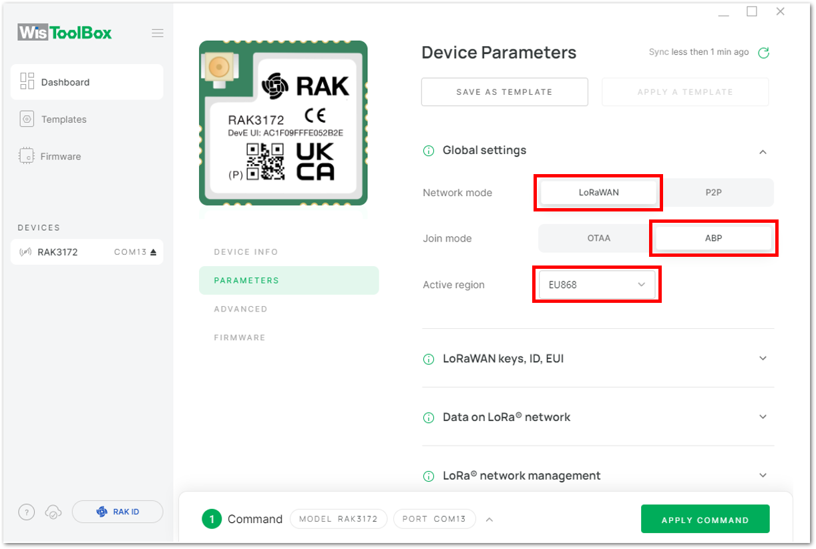Click LoRaWAN keys, ID, EUI info icon
Image resolution: width=816 pixels, height=549 pixels.
tap(429, 359)
